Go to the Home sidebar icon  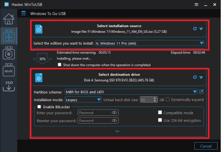click(x=9, y=19)
